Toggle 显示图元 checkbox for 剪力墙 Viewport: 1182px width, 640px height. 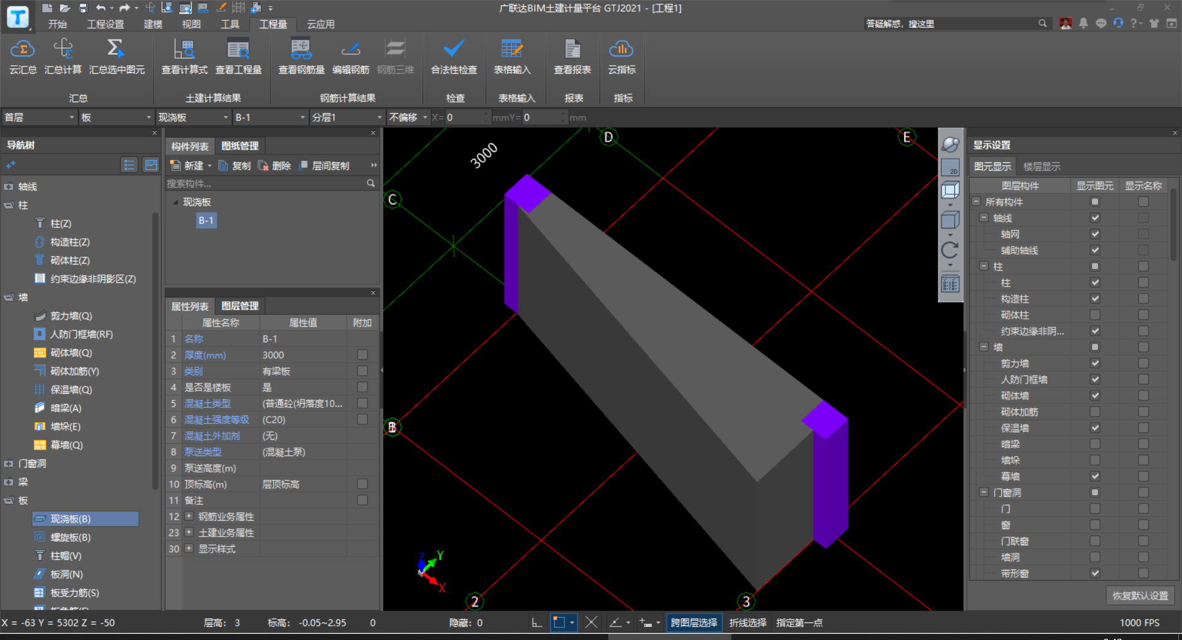pos(1095,363)
